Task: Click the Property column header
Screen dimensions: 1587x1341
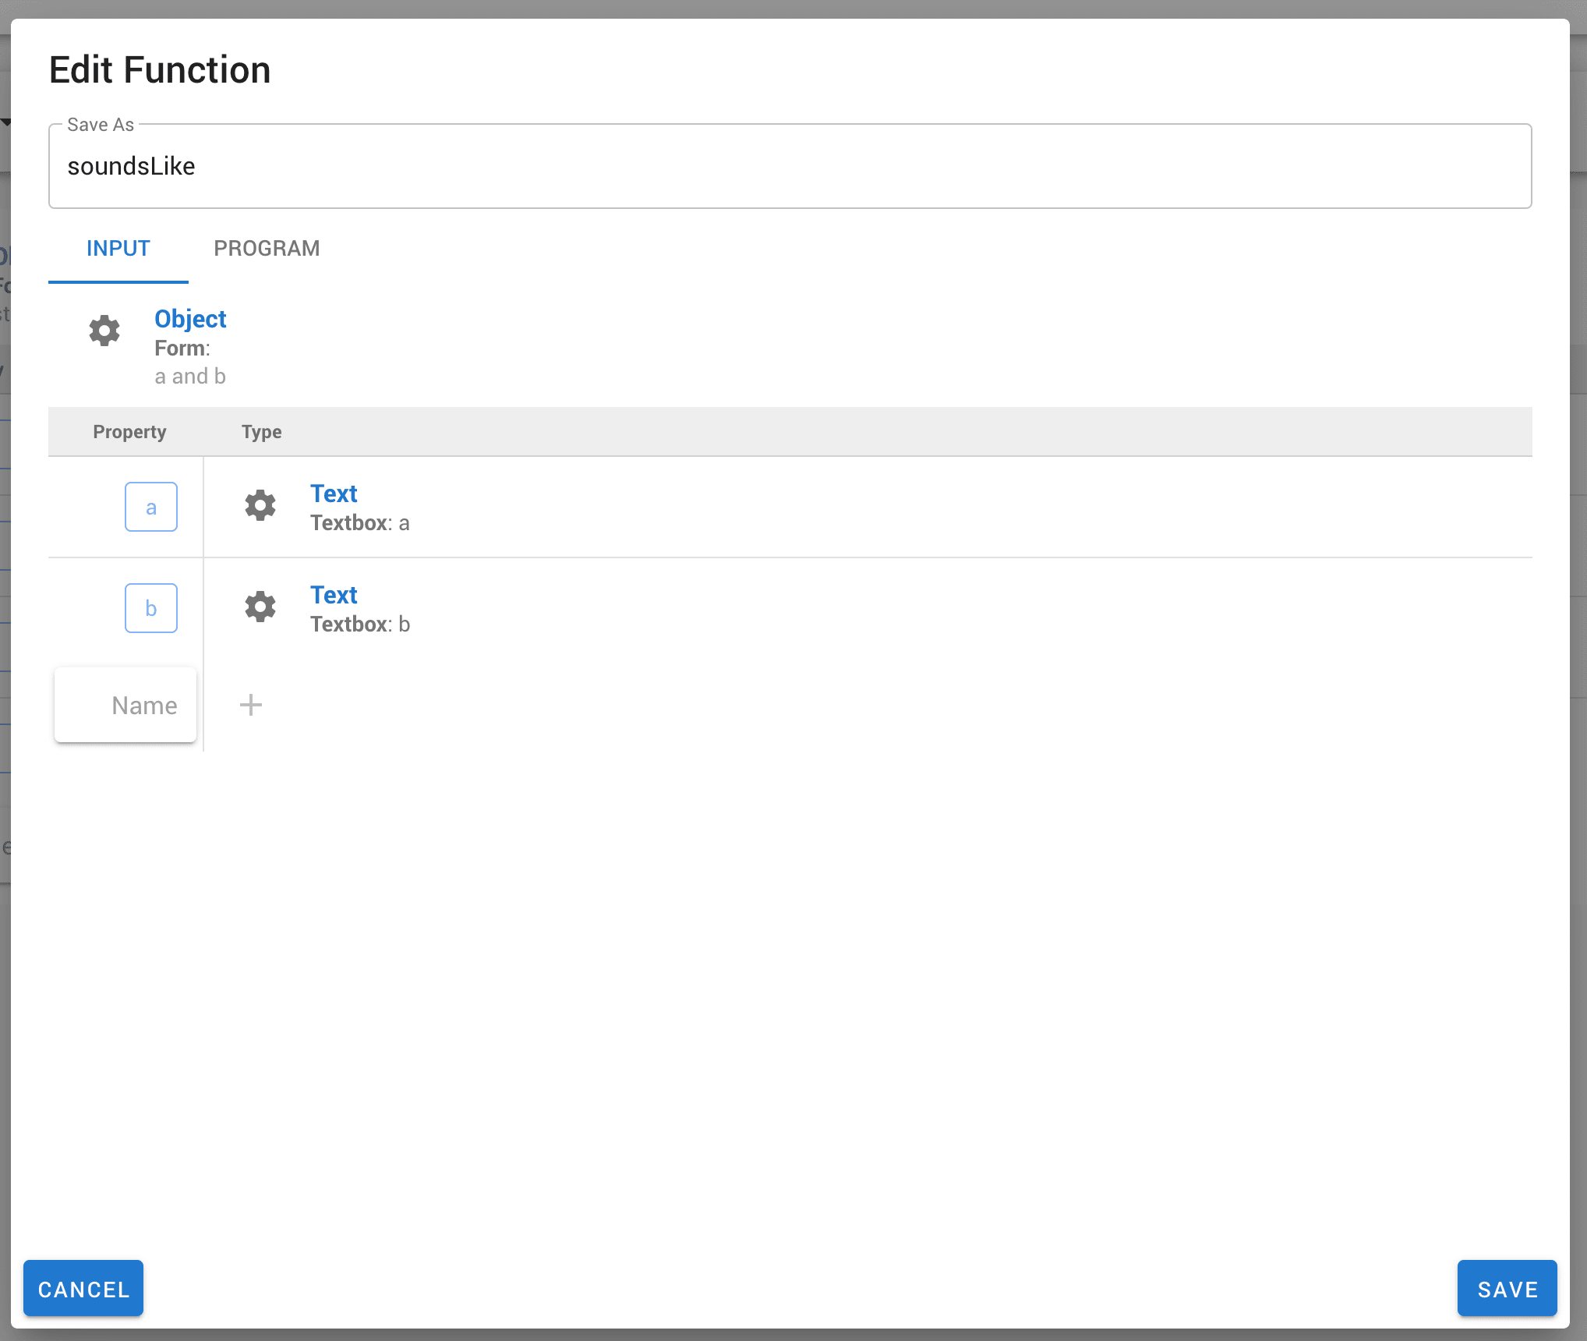Action: click(129, 431)
